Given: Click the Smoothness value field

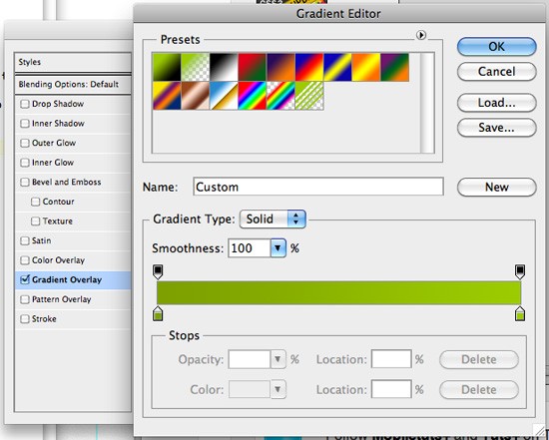Looking at the screenshot, I should 249,248.
